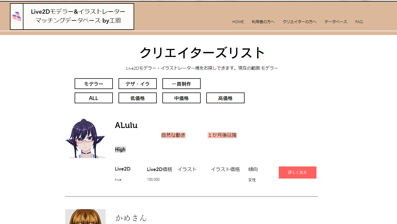Select the 高価格 price filter
Screen dimensions: 397x224
[x=225, y=98]
